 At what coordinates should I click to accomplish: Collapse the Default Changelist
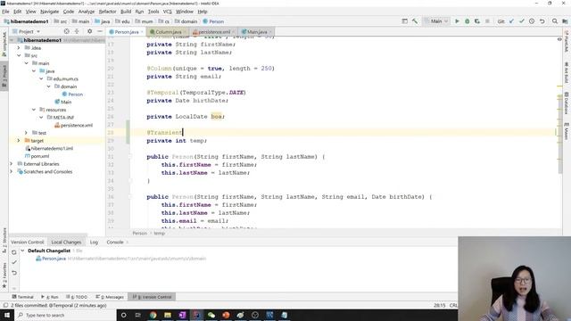(x=22, y=251)
